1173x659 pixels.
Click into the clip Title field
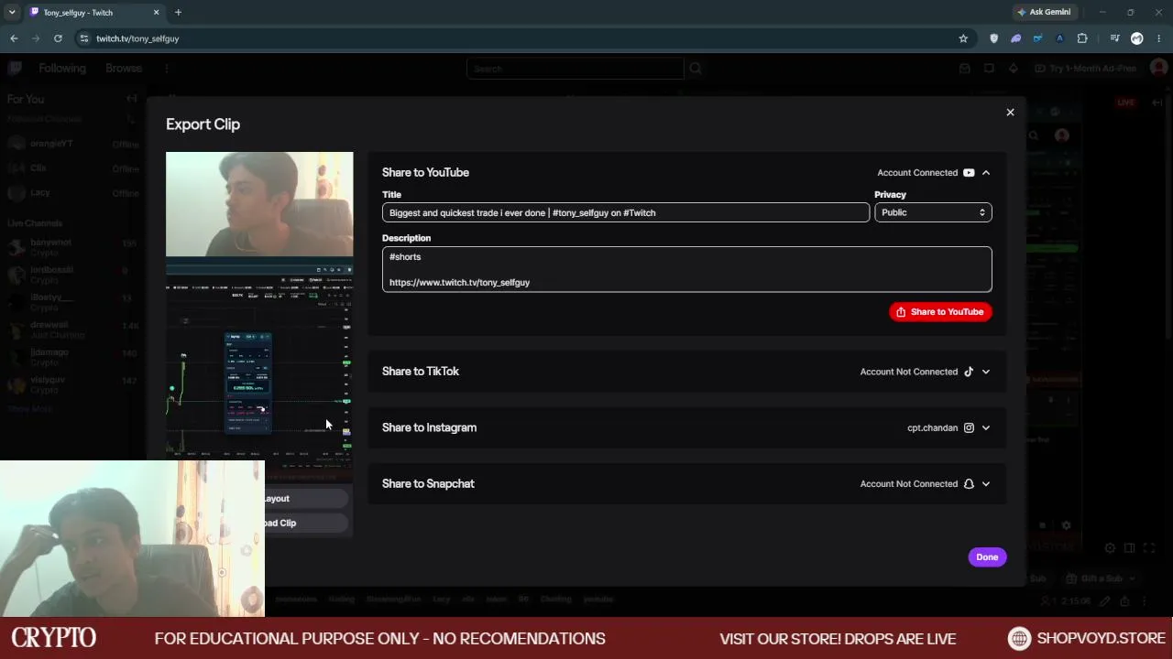(626, 212)
